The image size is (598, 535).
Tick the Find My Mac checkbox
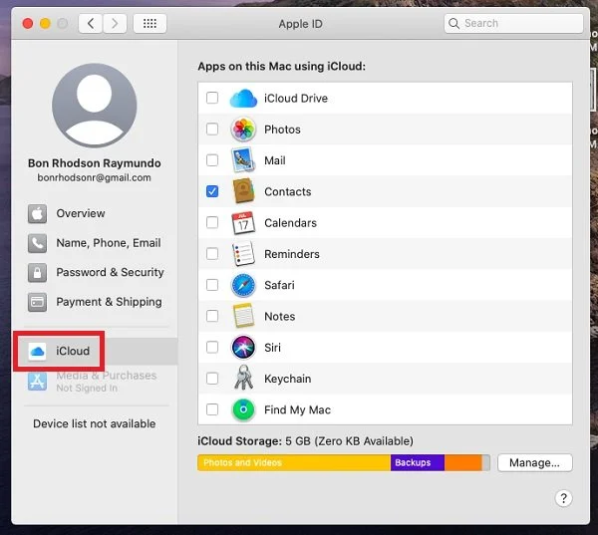(212, 409)
